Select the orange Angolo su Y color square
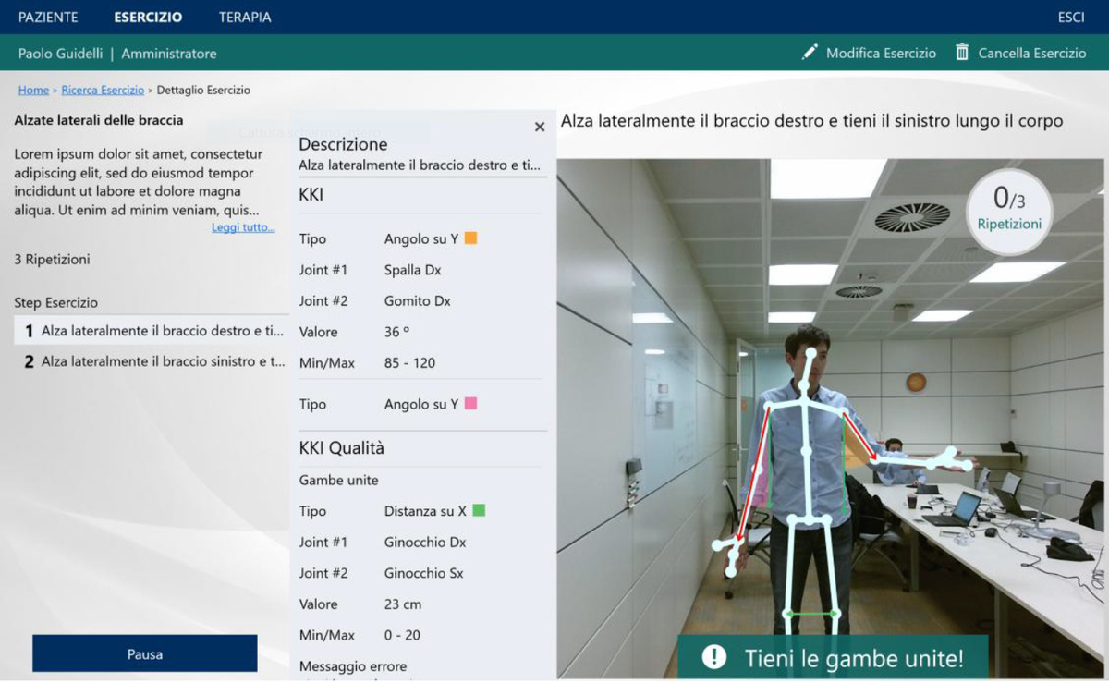Screen dimensions: 1109x683 point(471,238)
